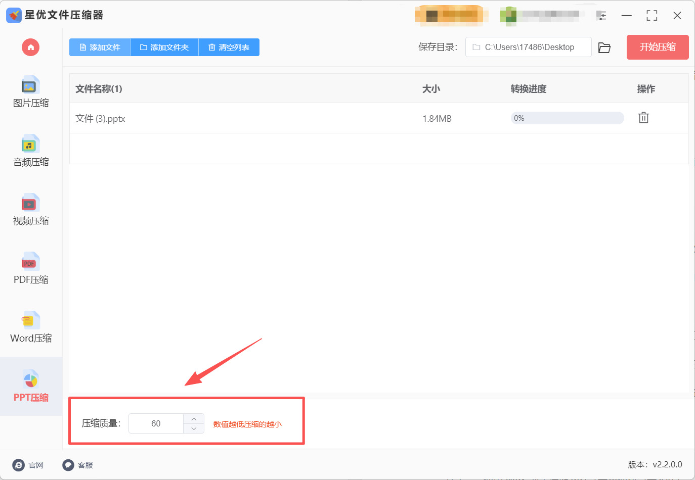695x480 pixels.
Task: Click the save directory path field
Action: pyautogui.click(x=529, y=47)
